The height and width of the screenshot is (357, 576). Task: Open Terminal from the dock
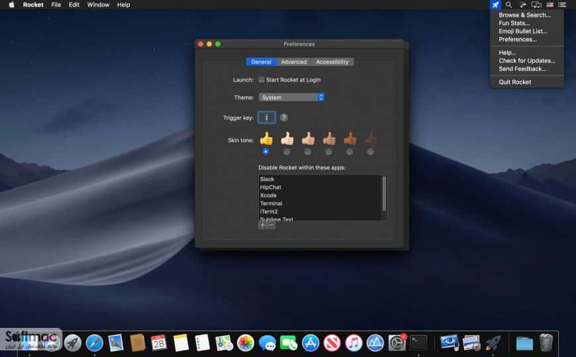tap(418, 343)
